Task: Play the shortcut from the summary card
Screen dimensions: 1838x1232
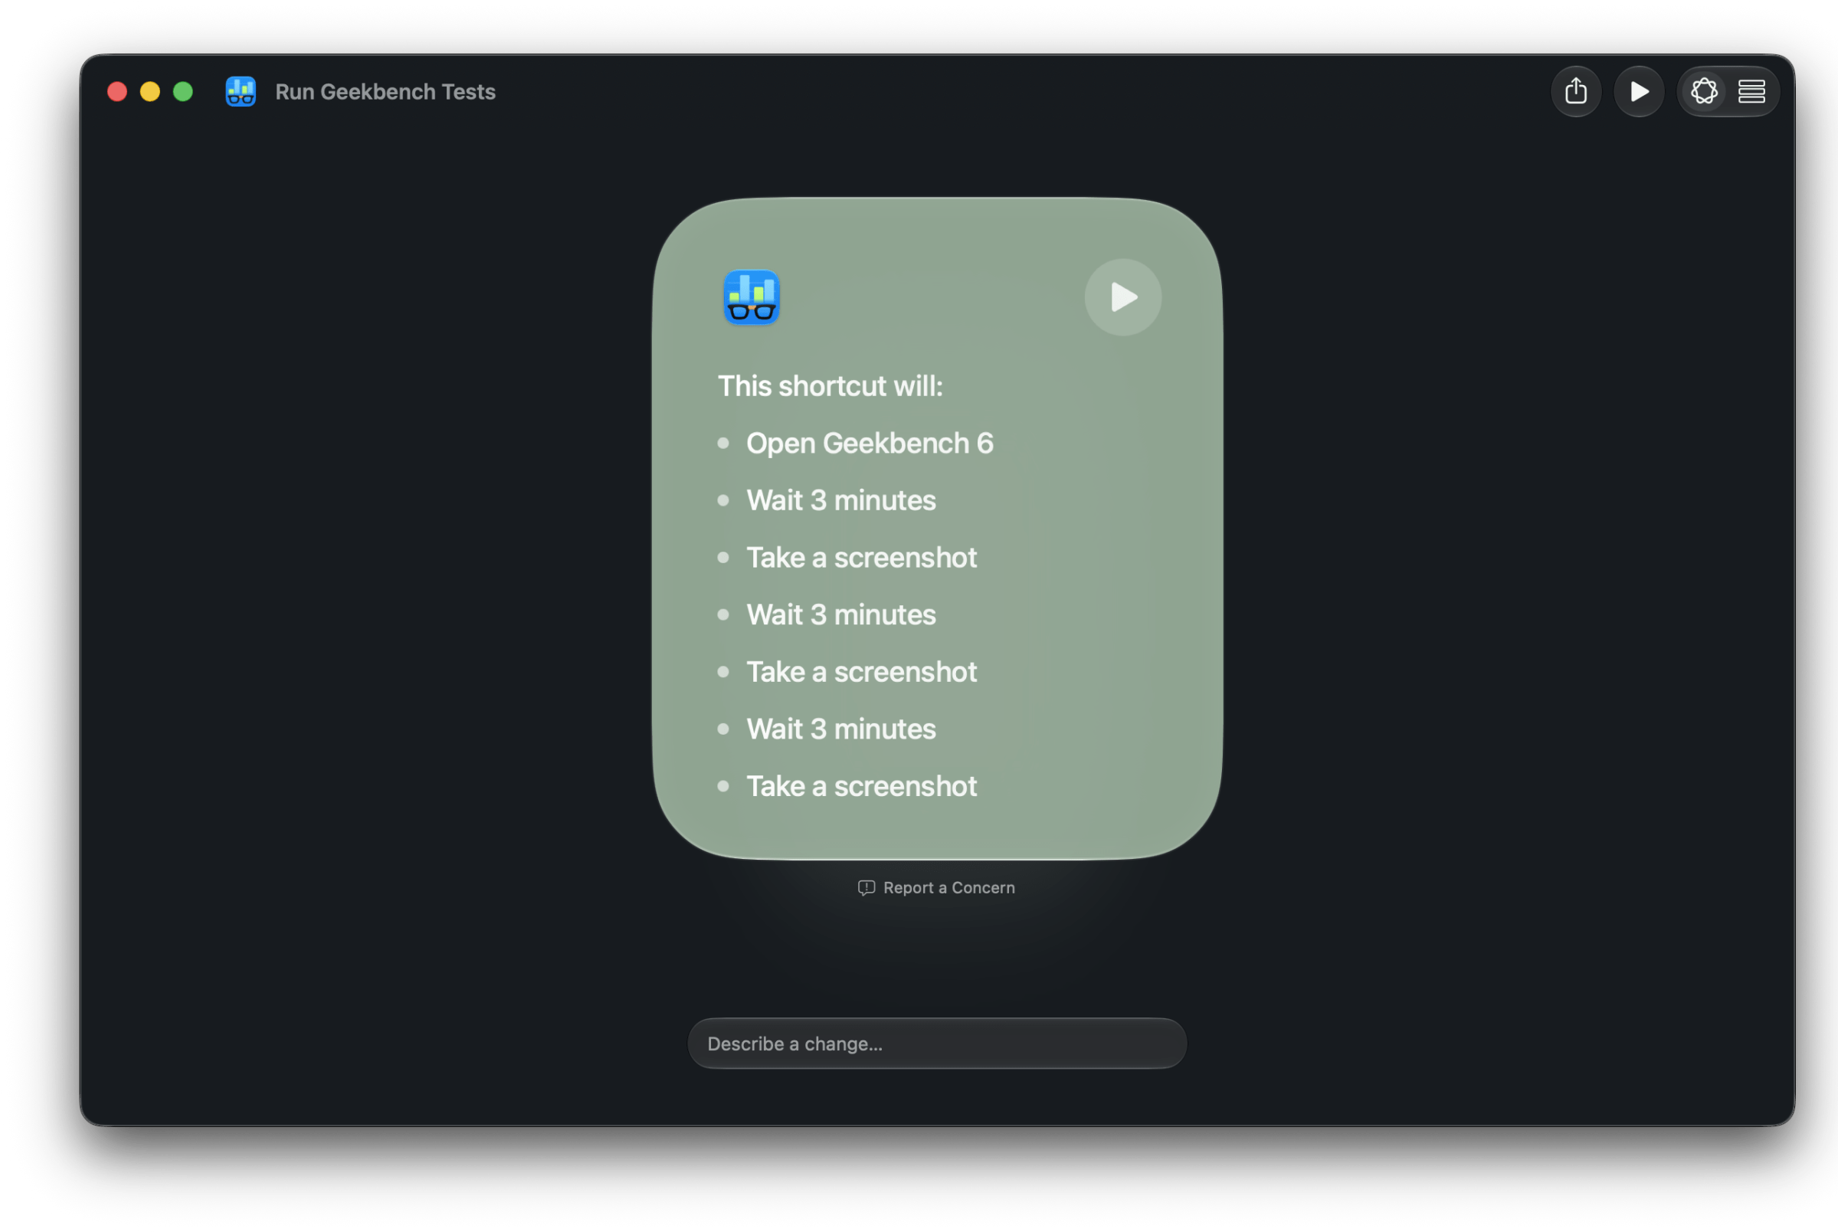Action: [1122, 297]
